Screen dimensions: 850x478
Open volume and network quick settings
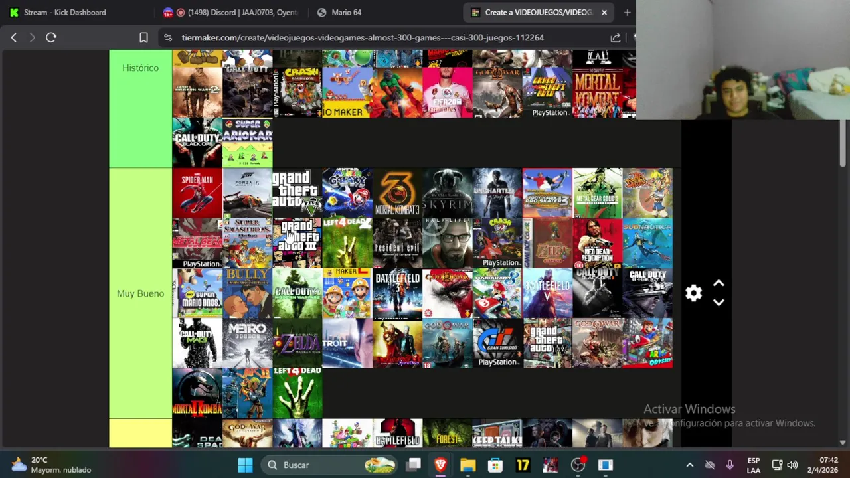784,465
